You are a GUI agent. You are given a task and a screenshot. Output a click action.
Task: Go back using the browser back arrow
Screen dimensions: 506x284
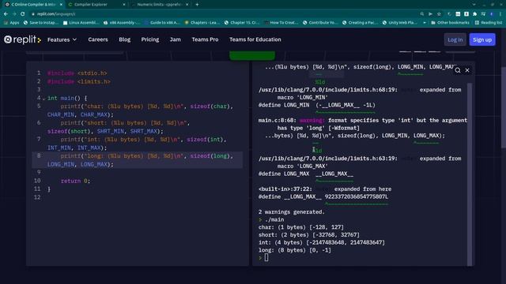tap(6, 14)
